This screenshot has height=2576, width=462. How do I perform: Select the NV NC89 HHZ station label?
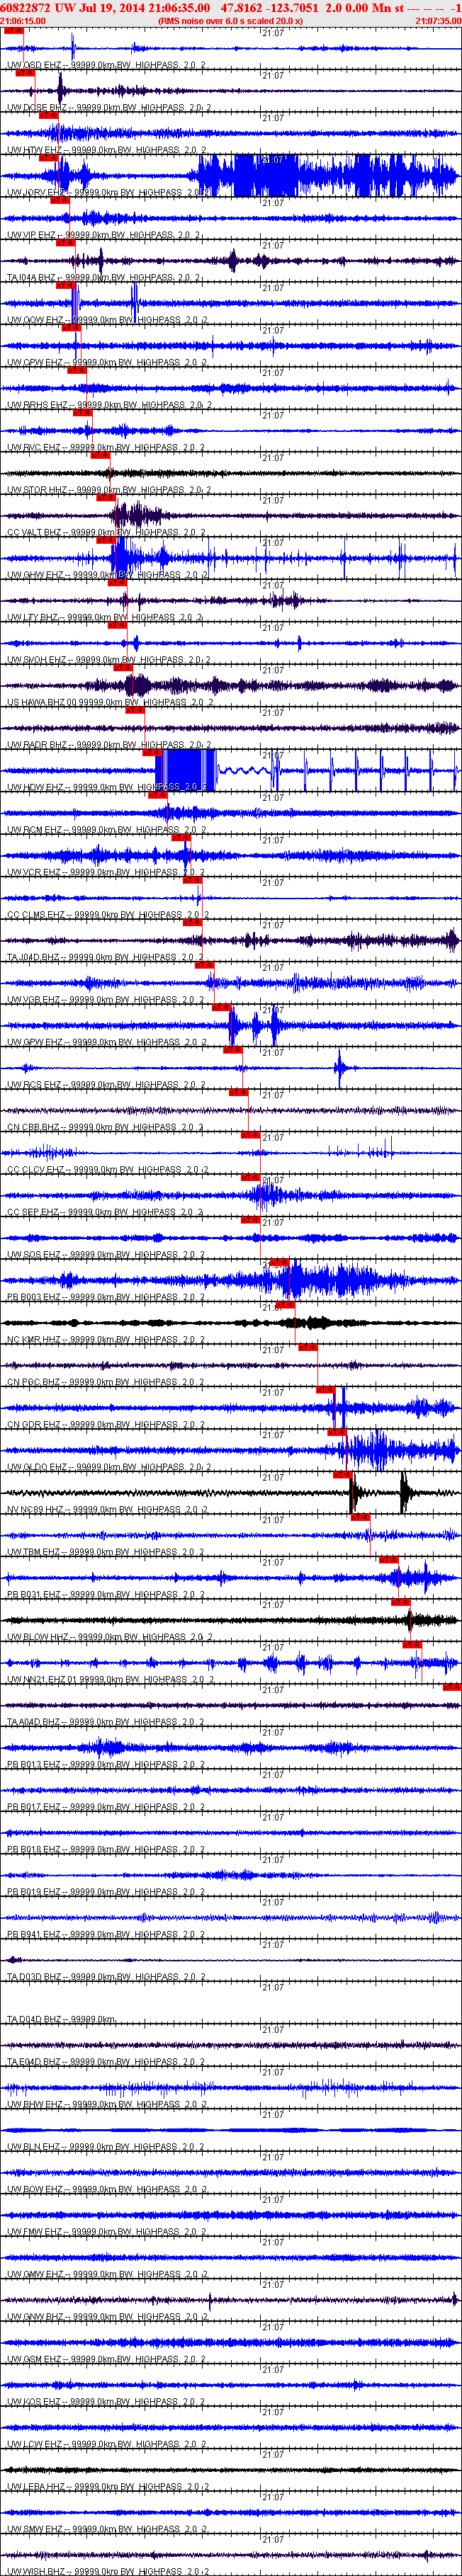coord(108,1510)
